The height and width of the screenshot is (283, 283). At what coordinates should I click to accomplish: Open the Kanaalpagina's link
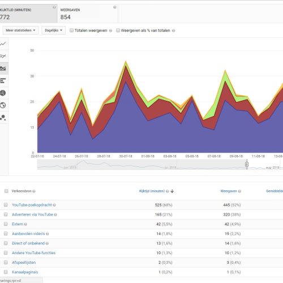[x=25, y=272]
